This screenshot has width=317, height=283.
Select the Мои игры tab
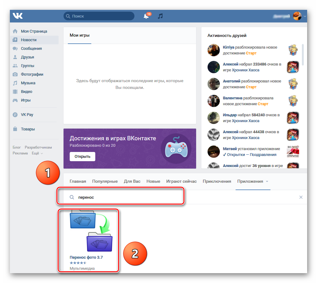[x=80, y=35]
